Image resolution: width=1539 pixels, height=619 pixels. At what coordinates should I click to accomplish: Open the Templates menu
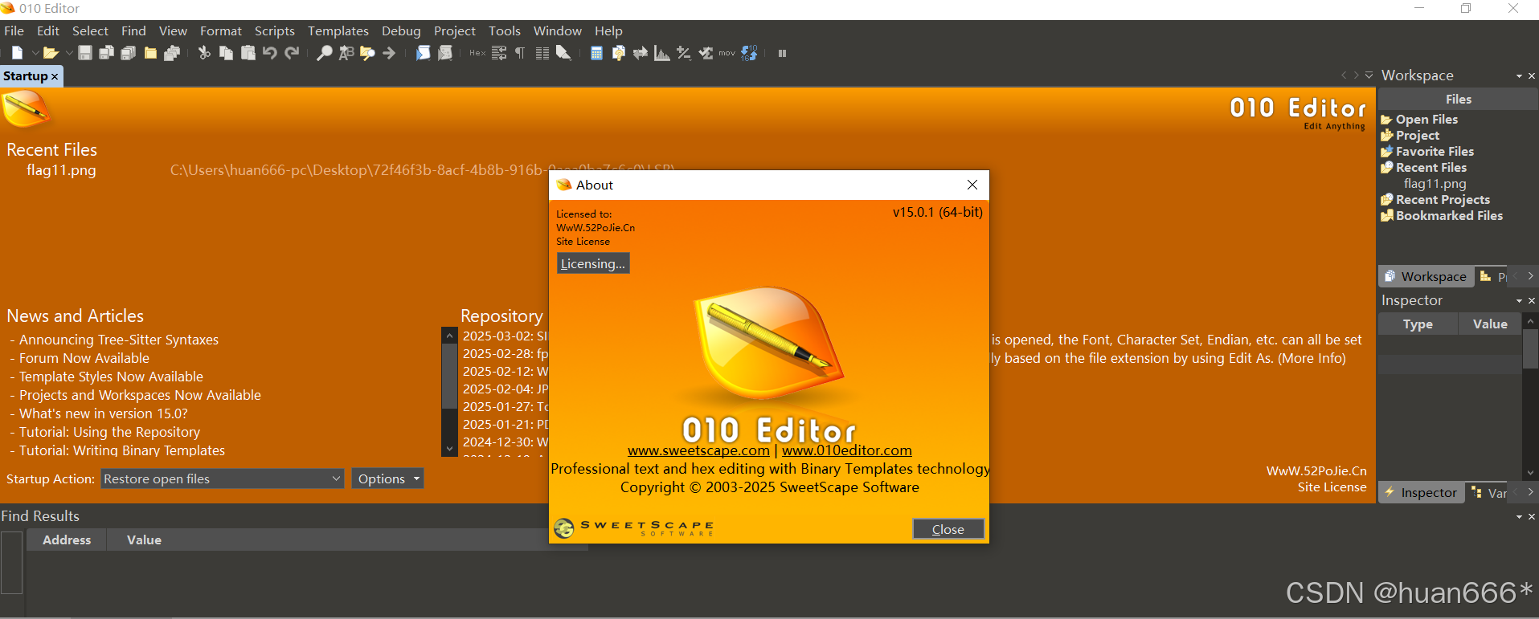pos(338,31)
